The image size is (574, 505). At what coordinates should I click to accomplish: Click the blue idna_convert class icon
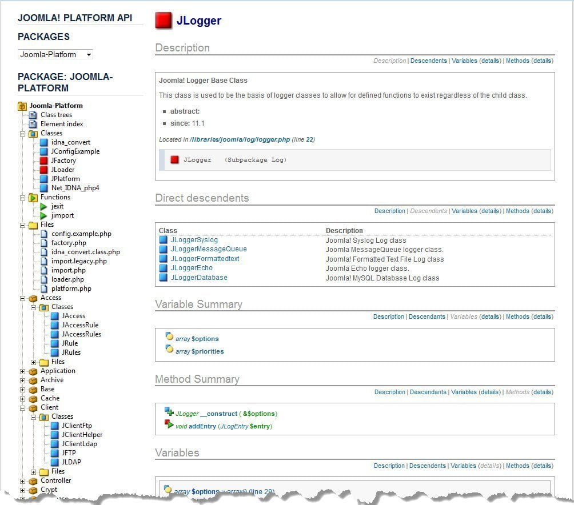click(44, 142)
